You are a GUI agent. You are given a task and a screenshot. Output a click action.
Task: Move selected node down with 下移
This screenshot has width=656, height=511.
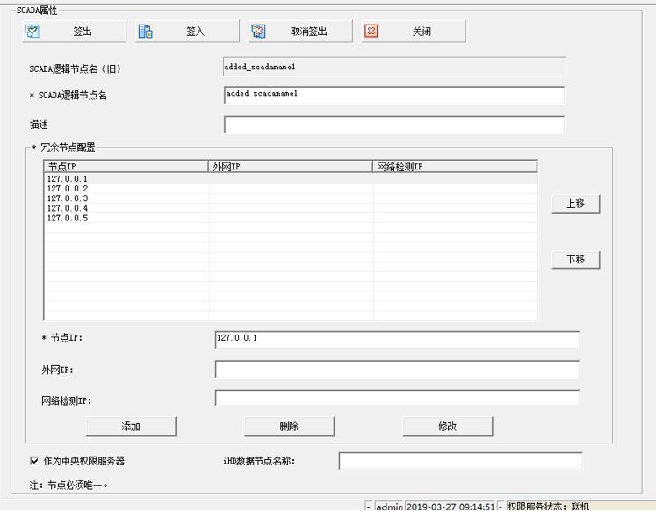click(576, 260)
